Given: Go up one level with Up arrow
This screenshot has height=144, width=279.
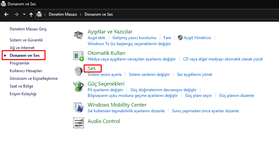Looking at the screenshot, I should click(31, 14).
